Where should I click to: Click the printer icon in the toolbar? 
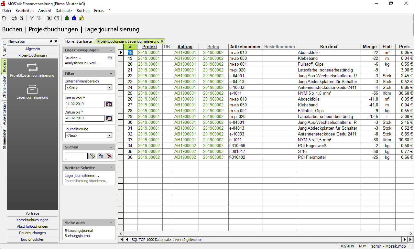pyautogui.click(x=14, y=18)
